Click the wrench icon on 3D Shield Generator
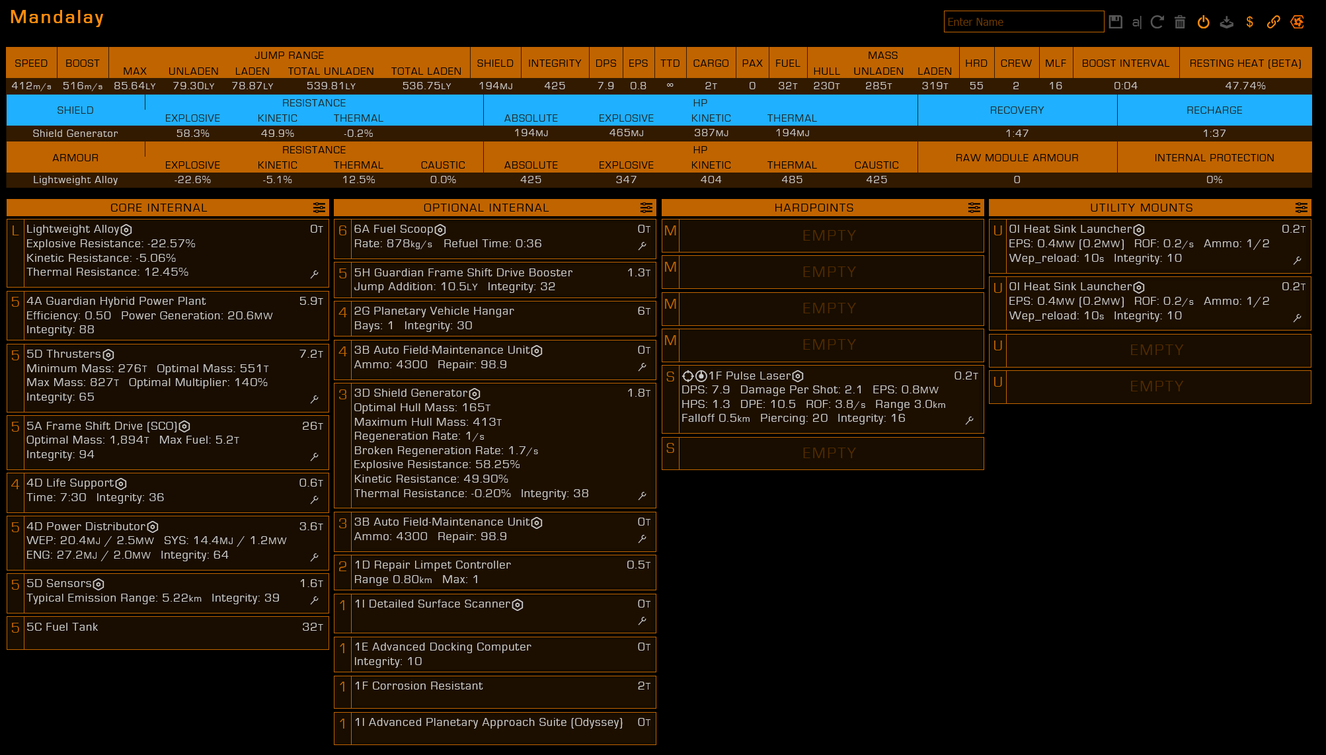 click(x=642, y=495)
